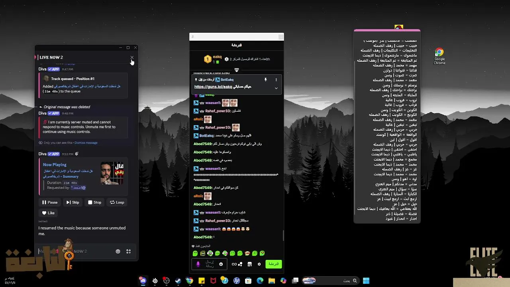This screenshot has width=510, height=287.
Task: Open SteelSeries app in the taskbar
Action: [155, 281]
